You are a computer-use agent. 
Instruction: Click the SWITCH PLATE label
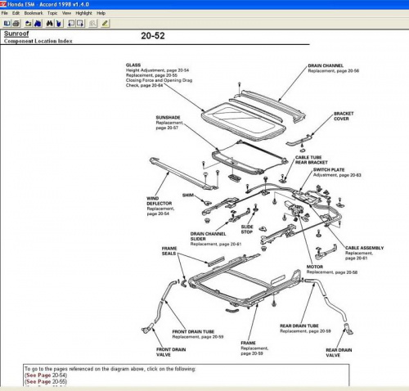click(329, 169)
